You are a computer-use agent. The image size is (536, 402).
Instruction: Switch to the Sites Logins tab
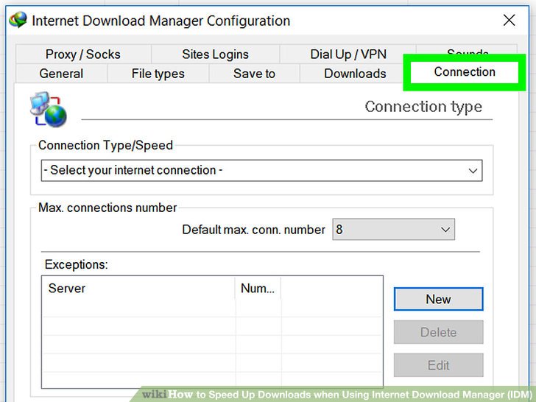tap(215, 54)
